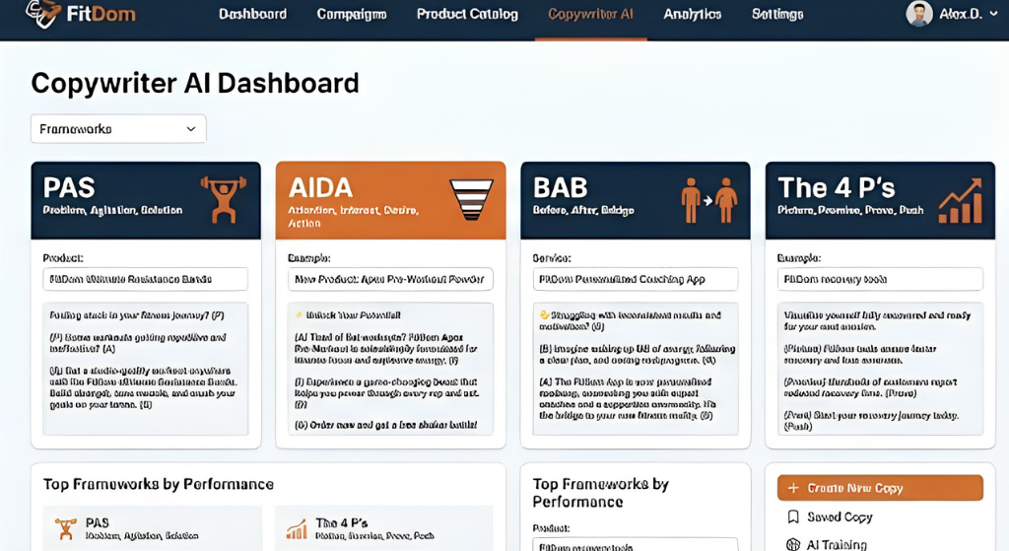Click the AIDA card Example input field
The image size is (1009, 551).
(390, 279)
